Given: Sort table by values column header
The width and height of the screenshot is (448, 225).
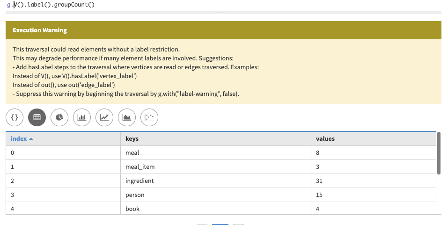Looking at the screenshot, I should [325, 139].
